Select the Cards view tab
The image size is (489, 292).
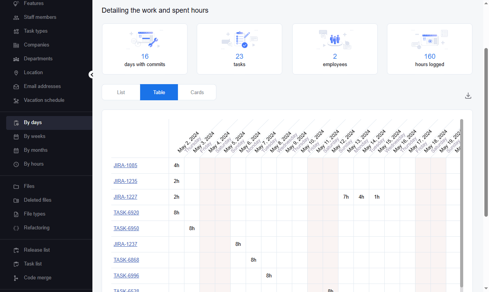(197, 92)
